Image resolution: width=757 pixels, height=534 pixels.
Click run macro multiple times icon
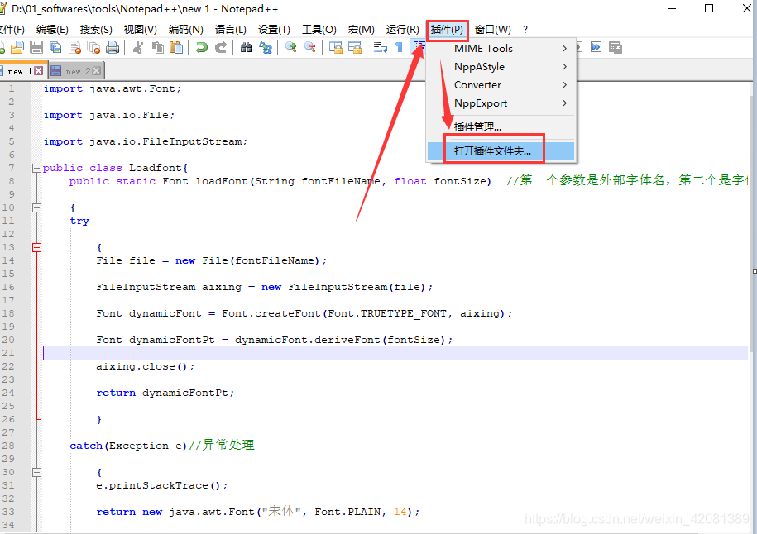tap(596, 47)
